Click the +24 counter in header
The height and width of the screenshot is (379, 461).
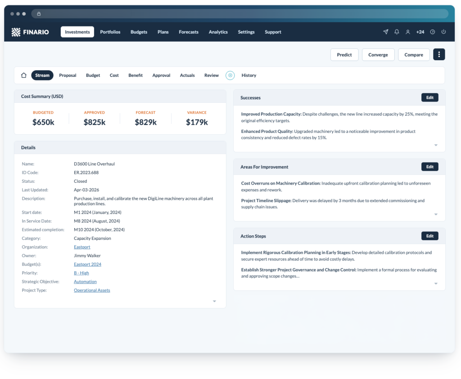tap(420, 32)
